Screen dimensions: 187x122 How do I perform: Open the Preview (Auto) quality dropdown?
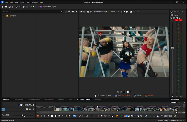point(100,12)
